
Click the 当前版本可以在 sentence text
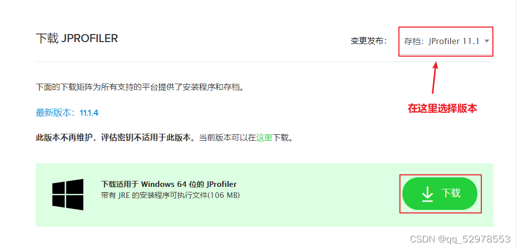(x=228, y=137)
